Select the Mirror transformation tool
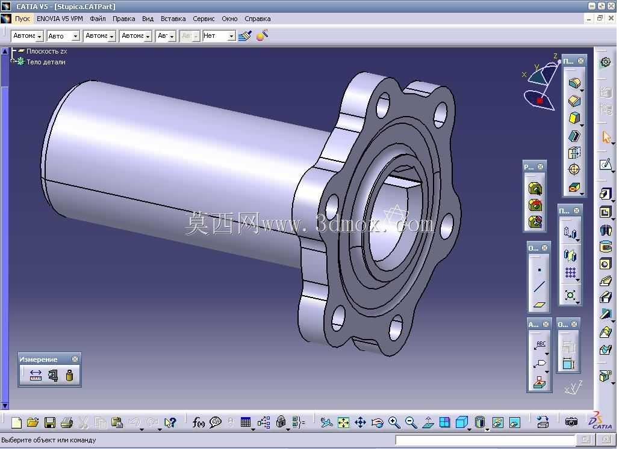 coord(570,255)
